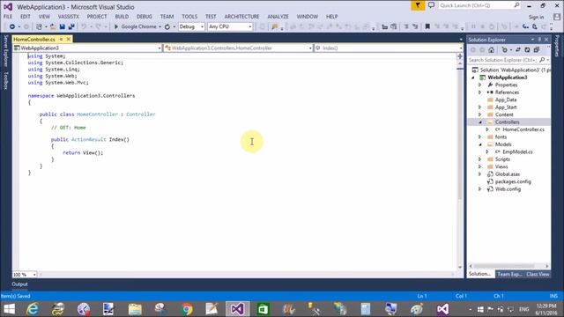The width and height of the screenshot is (564, 317).
Task: Open the EDIT menu
Action: coord(26,17)
